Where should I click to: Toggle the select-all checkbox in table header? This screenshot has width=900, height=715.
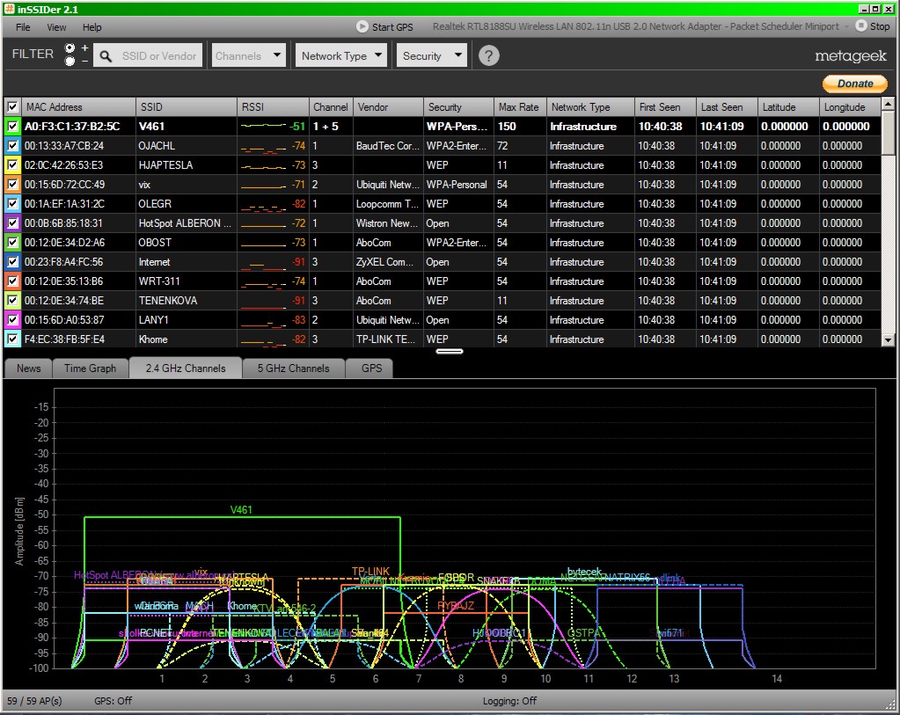[x=12, y=107]
